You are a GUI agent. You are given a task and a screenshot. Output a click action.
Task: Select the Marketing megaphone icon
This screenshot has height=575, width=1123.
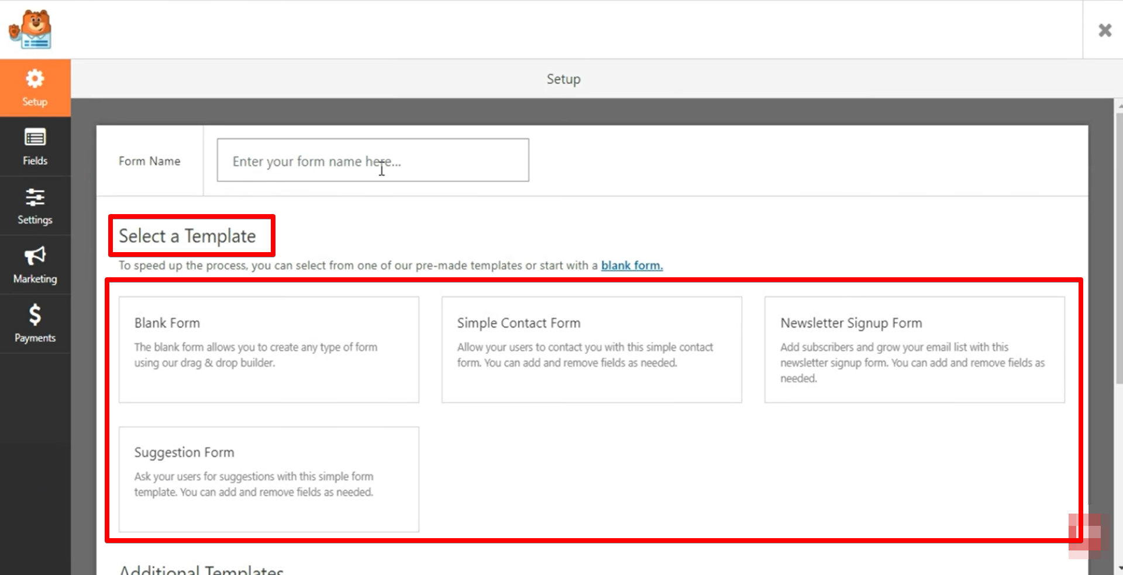point(35,256)
